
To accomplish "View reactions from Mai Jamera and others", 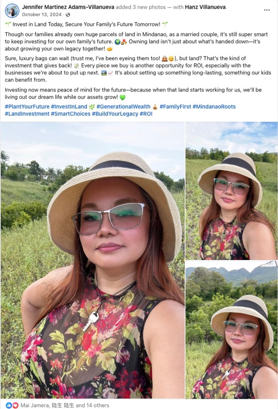I will tap(65, 405).
